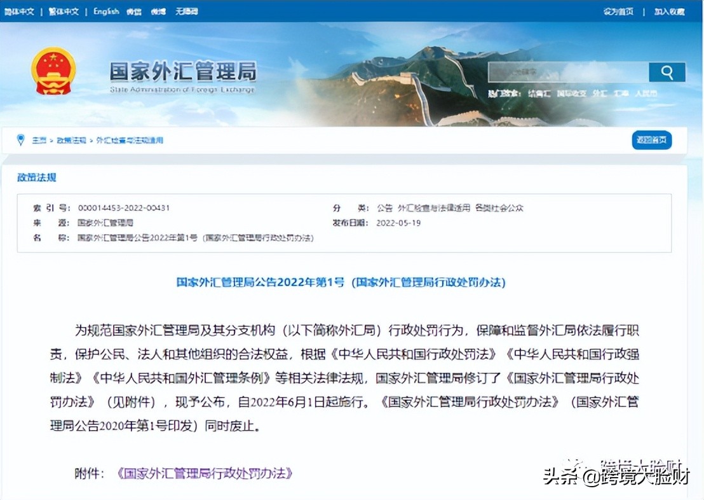
Task: Click the location pin breadcrumb icon
Action: [20, 141]
